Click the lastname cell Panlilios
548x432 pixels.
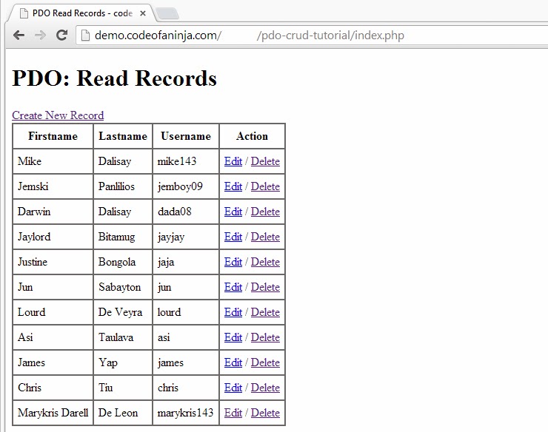(123, 186)
